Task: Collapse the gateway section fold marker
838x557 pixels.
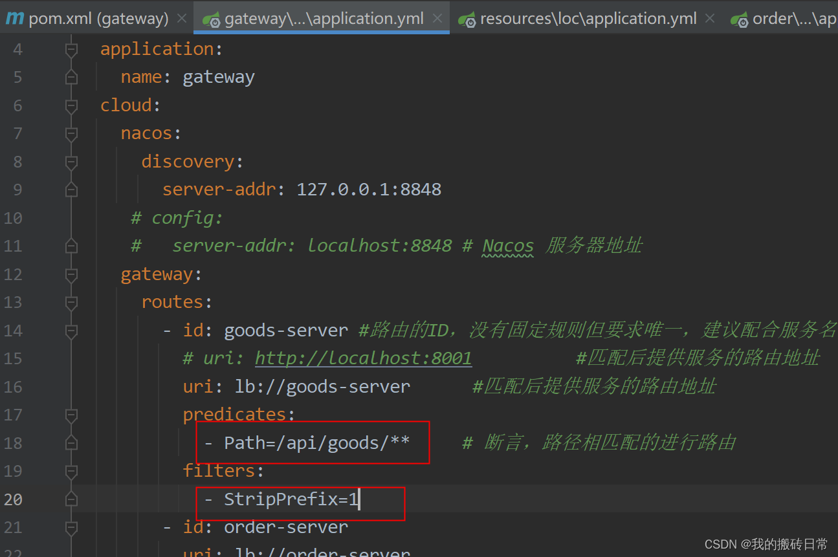Action: coord(71,274)
